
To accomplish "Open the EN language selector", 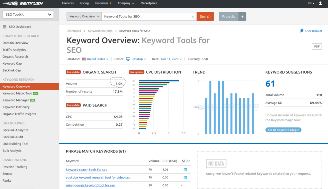I will coord(311,3).
